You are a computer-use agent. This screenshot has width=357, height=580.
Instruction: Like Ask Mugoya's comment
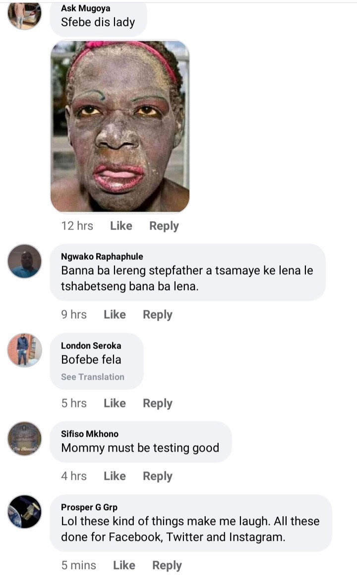pyautogui.click(x=121, y=226)
